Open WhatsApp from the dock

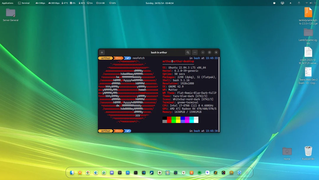[104, 173]
